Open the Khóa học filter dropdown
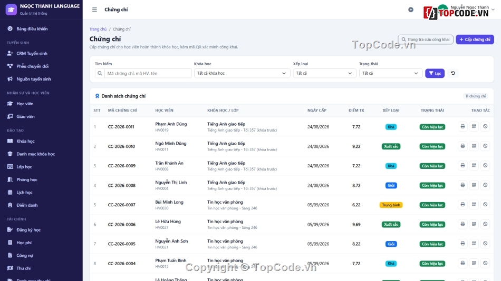Screen dimensions: 501x281 [x=242, y=73]
